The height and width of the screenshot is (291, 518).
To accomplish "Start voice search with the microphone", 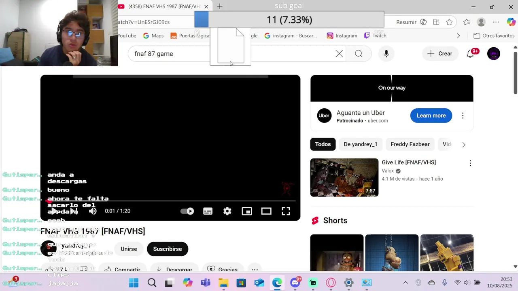I will point(386,54).
